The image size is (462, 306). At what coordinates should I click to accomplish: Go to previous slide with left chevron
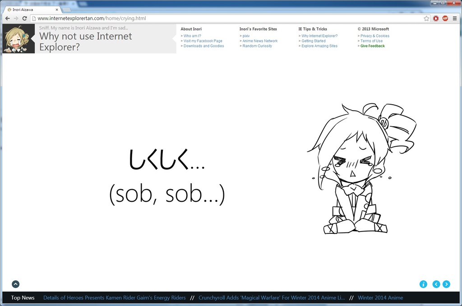pos(436,284)
